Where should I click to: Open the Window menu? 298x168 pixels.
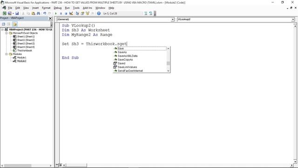(100, 8)
